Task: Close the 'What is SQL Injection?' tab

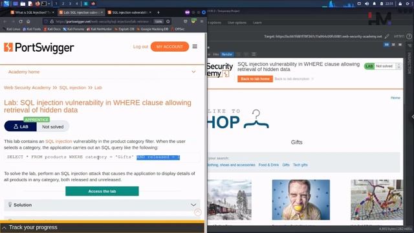Action: (53, 12)
